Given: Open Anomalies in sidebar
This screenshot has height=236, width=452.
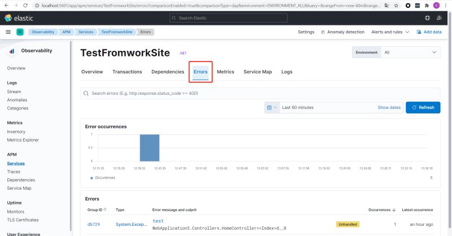Looking at the screenshot, I should pyautogui.click(x=17, y=100).
